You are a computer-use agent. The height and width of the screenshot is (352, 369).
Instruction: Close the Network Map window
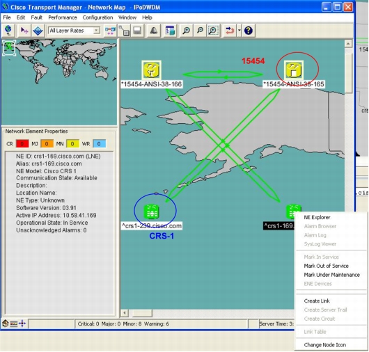[348, 7]
